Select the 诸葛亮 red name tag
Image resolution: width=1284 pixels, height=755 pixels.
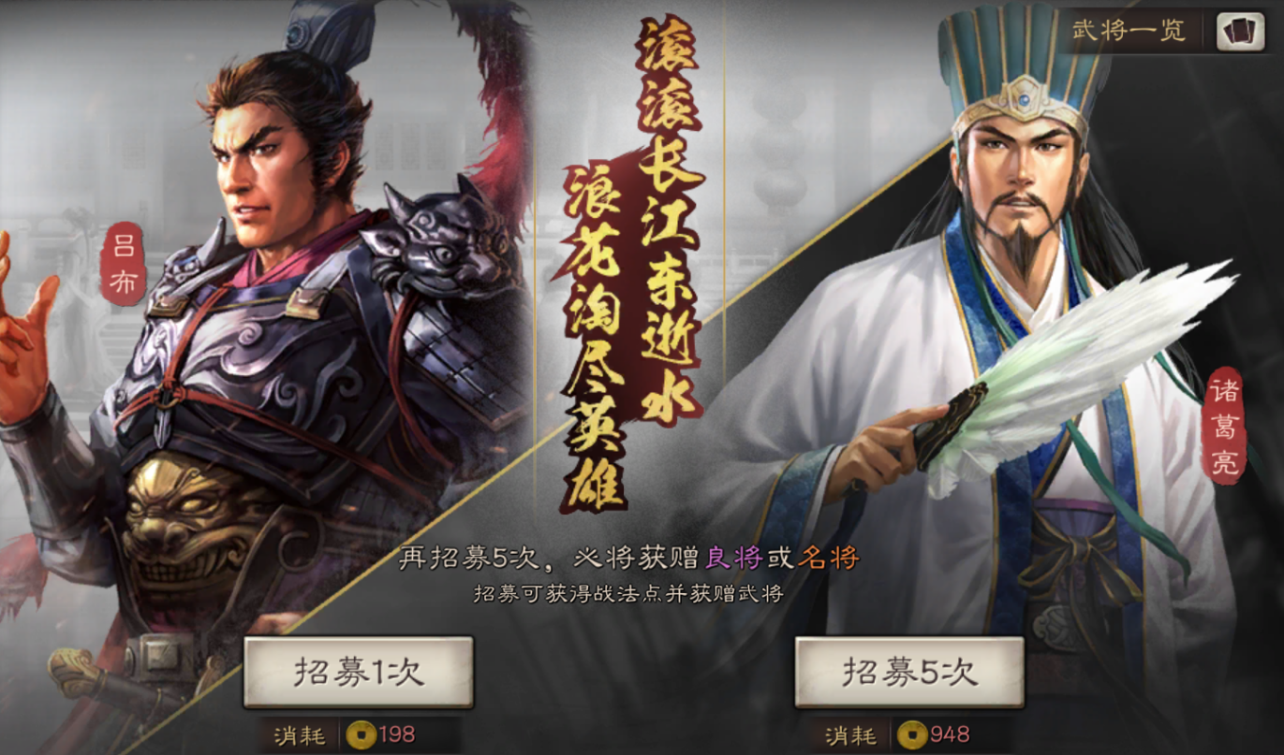click(1224, 426)
